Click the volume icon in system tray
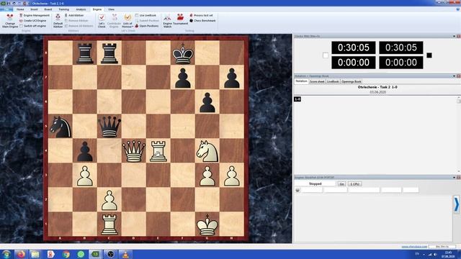The image size is (461, 259). pos(436,254)
